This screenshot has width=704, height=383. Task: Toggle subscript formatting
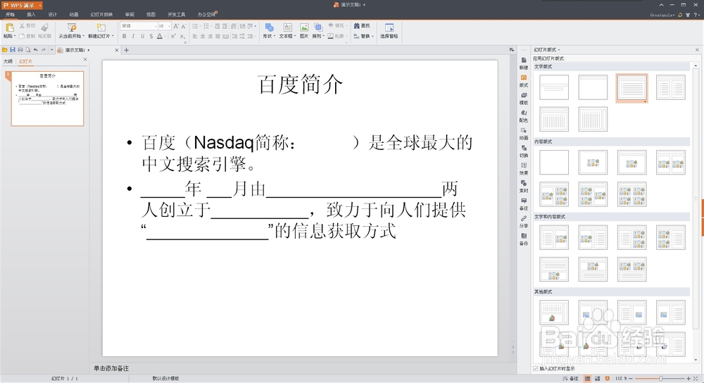[x=182, y=37]
